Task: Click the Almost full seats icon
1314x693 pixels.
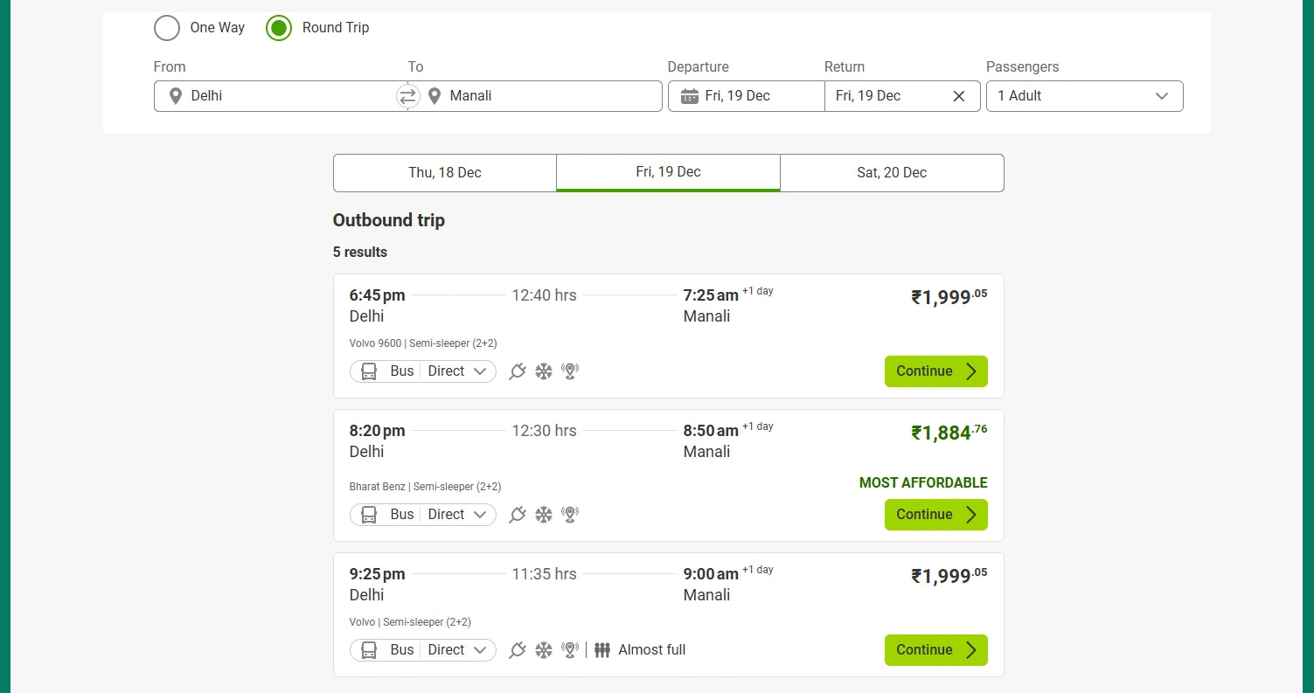Action: 602,650
